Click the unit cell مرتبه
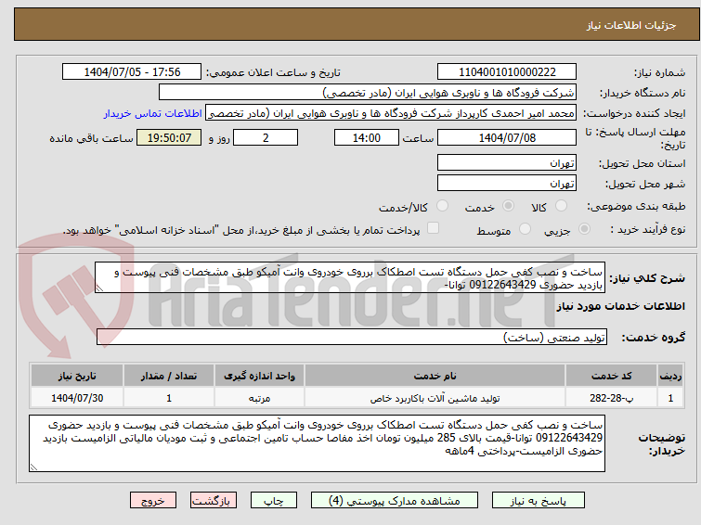Viewport: 701px width, 525px height. pyautogui.click(x=259, y=398)
